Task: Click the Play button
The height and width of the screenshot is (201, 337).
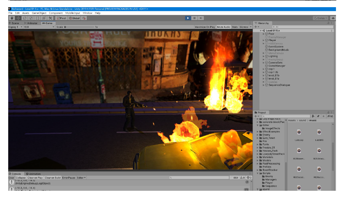Action: click(x=188, y=18)
